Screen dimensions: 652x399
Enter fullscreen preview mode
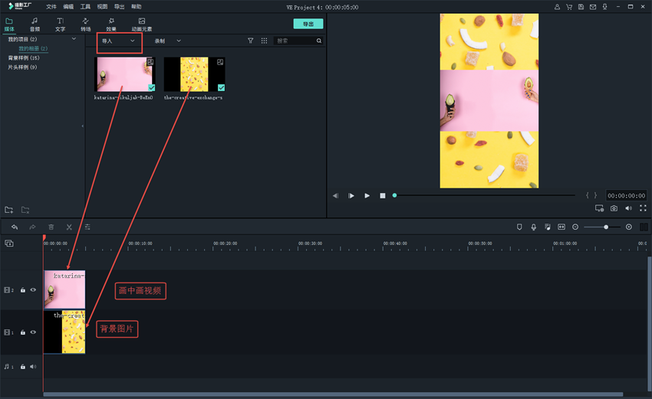tap(642, 208)
